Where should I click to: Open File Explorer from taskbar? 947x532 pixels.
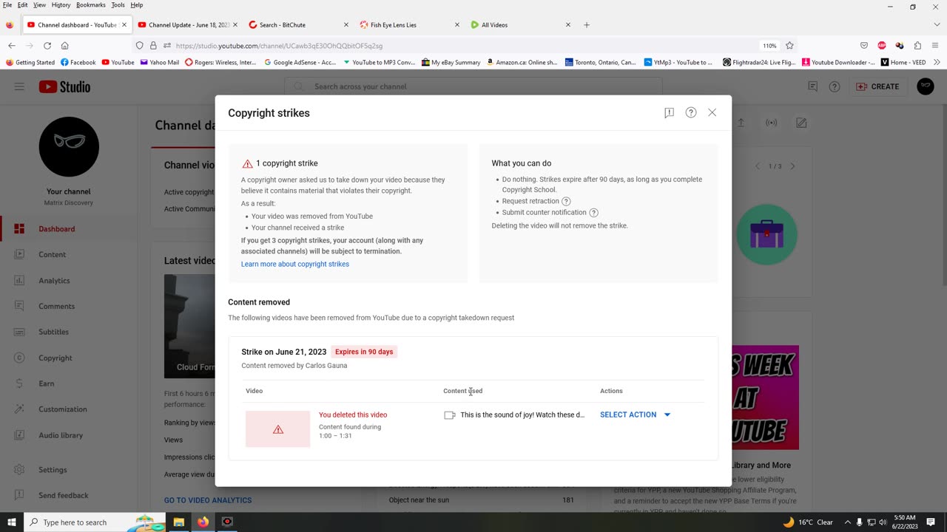coord(179,522)
